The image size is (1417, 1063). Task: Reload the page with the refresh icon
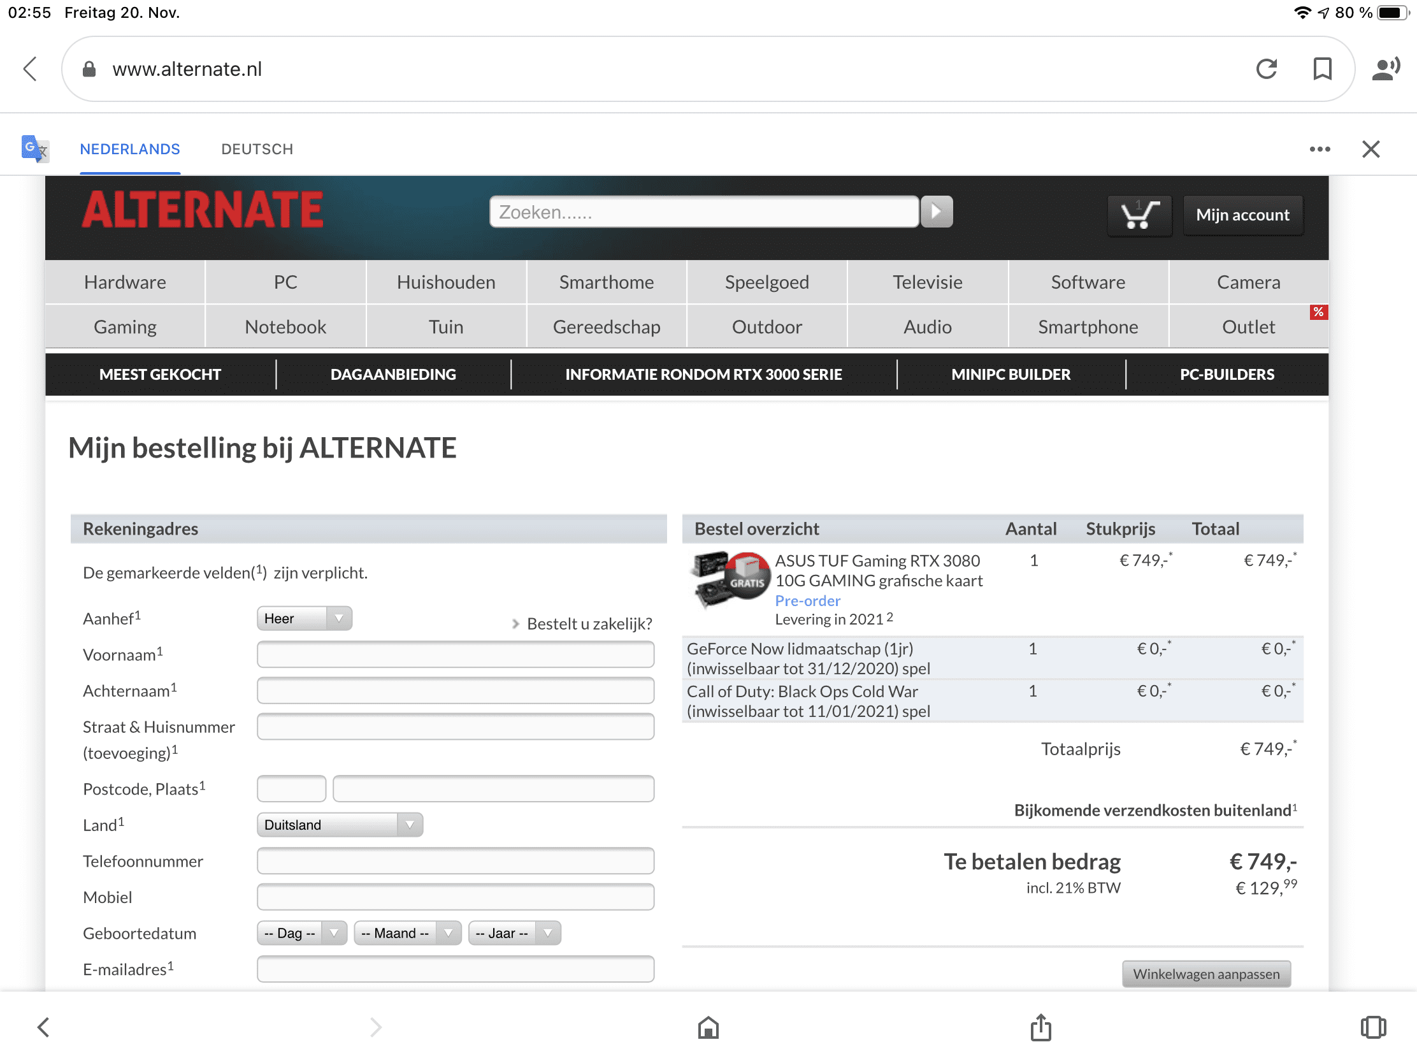tap(1266, 69)
